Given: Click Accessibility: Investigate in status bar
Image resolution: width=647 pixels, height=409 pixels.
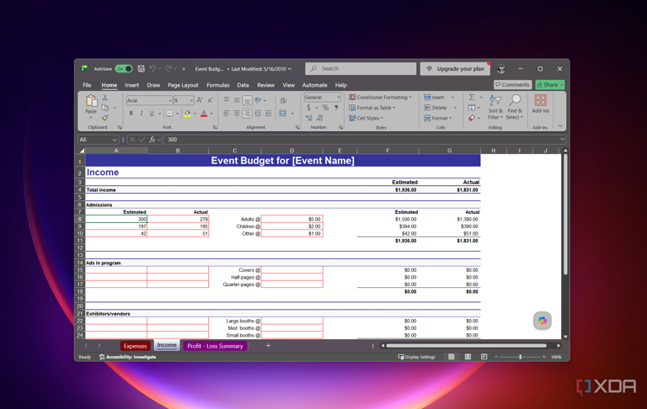Looking at the screenshot, I should coord(127,357).
